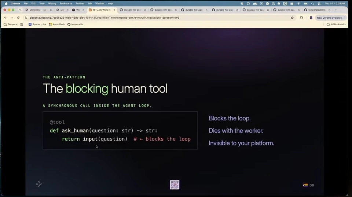Go back with the browser back arrow

point(5,18)
